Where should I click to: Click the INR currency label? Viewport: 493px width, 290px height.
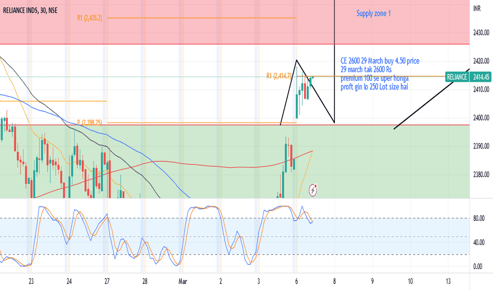(477, 8)
